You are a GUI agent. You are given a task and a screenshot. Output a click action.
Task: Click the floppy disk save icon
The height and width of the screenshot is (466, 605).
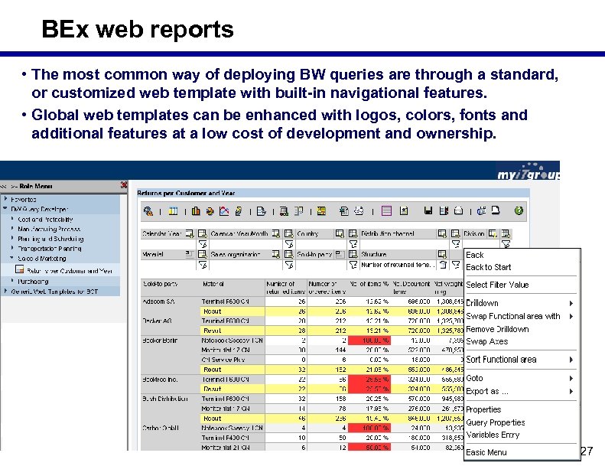click(x=428, y=210)
